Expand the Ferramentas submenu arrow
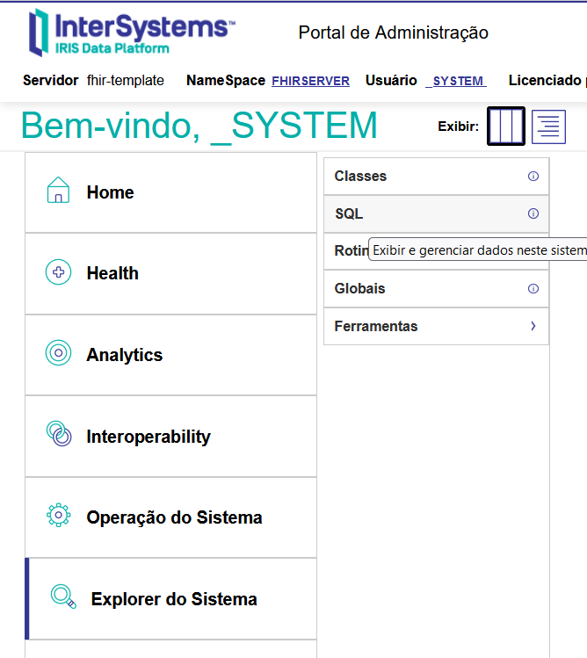Image resolution: width=587 pixels, height=658 pixels. tap(533, 326)
